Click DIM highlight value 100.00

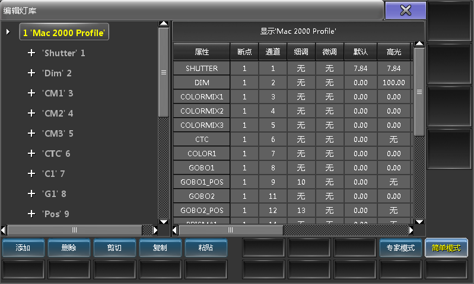(x=393, y=83)
